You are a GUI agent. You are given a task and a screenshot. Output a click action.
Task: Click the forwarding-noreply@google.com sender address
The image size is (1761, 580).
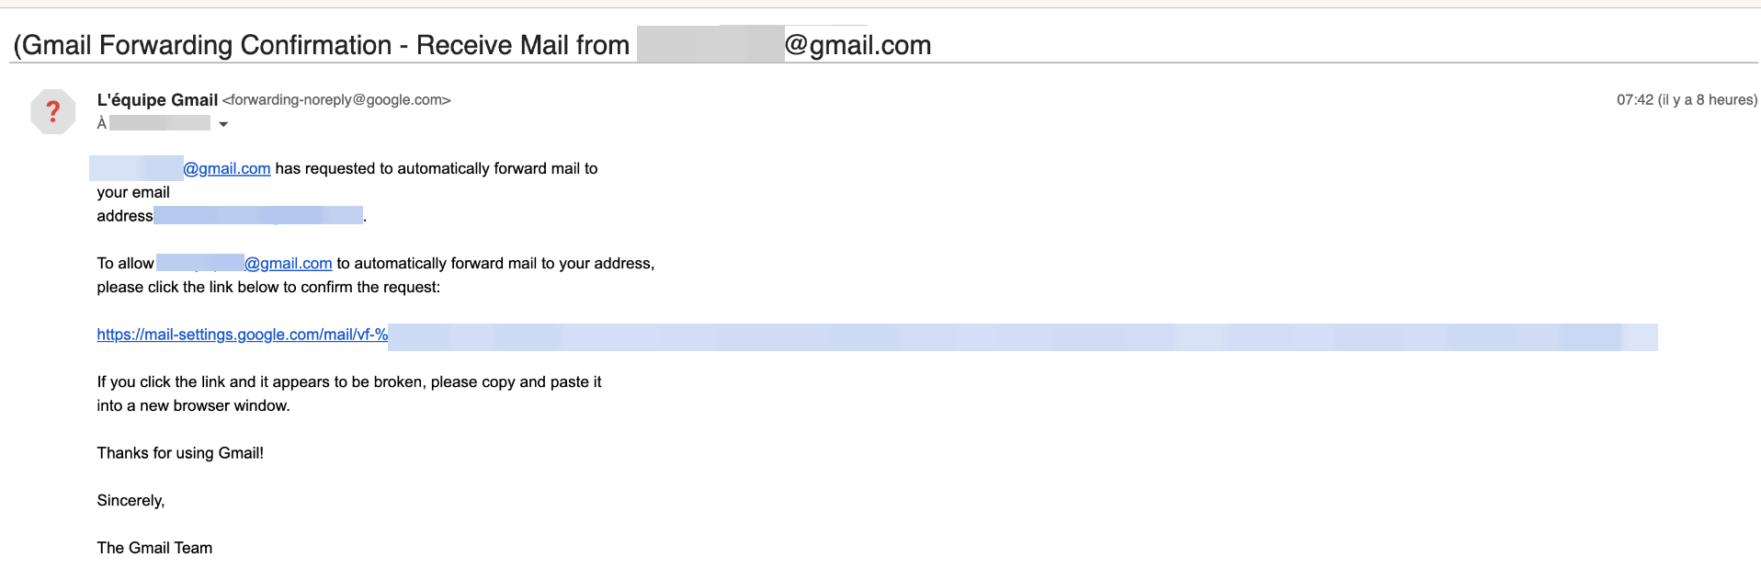coord(336,100)
